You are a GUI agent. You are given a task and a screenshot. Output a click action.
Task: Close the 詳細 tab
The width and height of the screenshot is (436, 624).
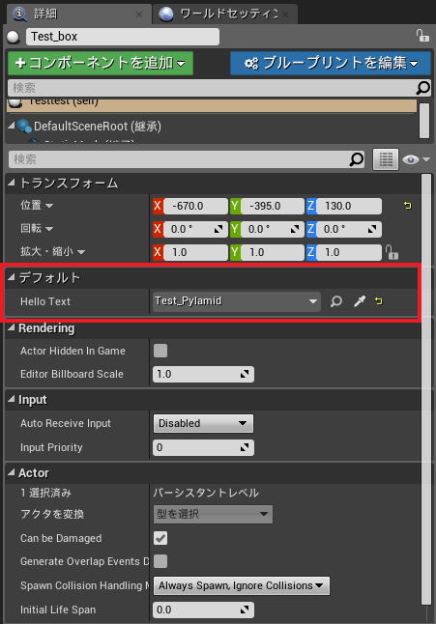click(139, 14)
